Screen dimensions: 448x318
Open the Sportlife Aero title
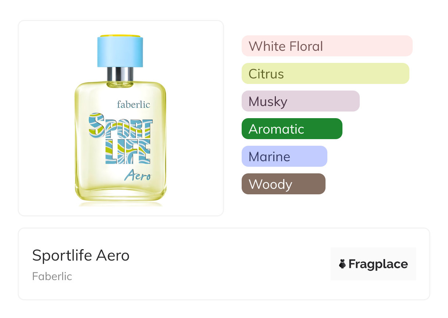coord(81,255)
